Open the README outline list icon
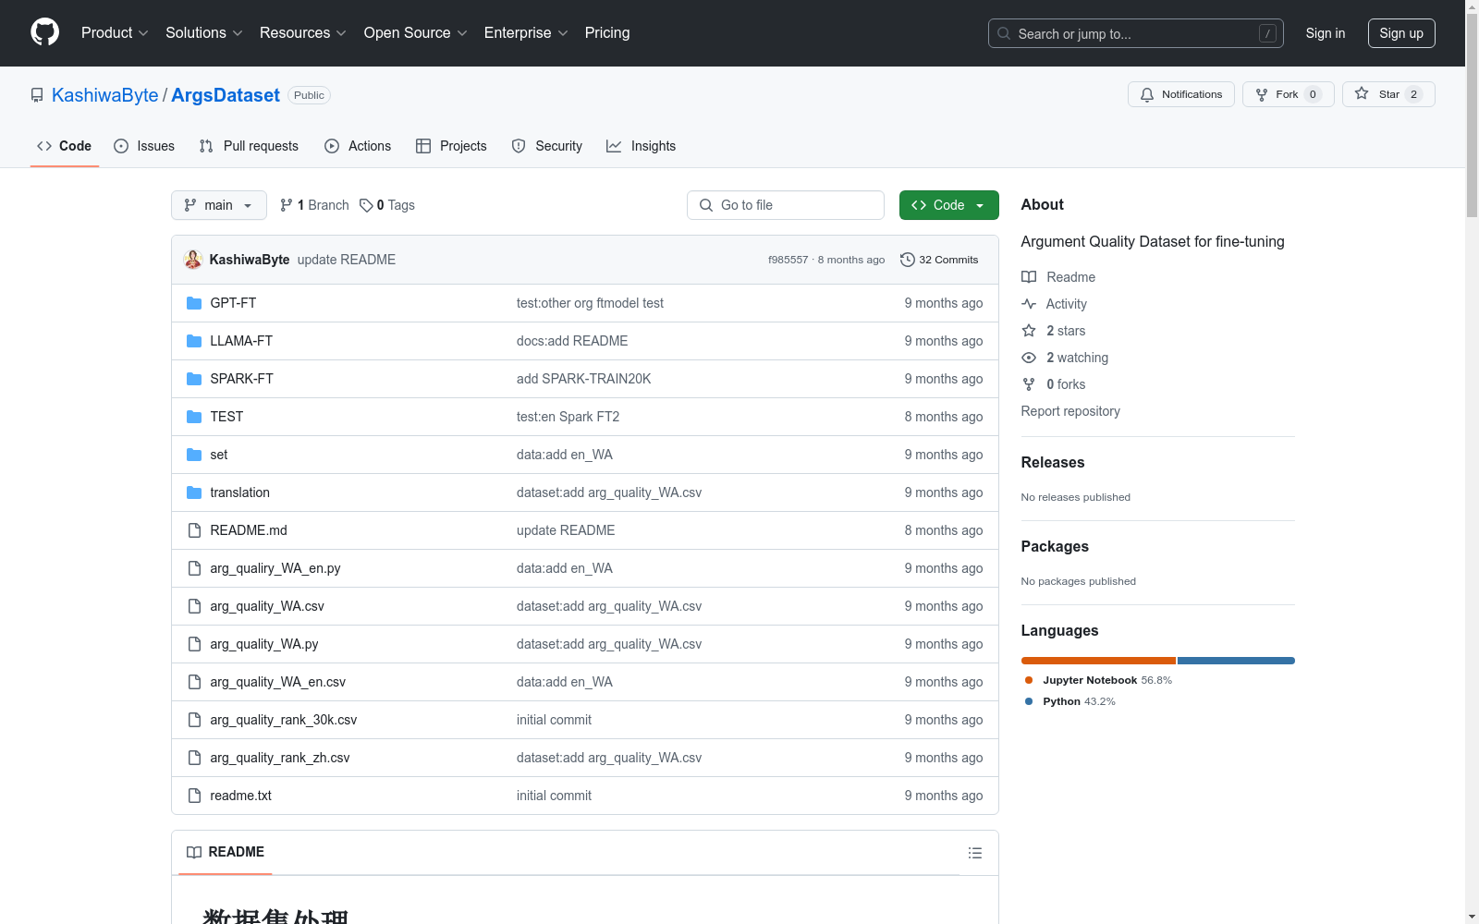The image size is (1479, 924). 975,853
